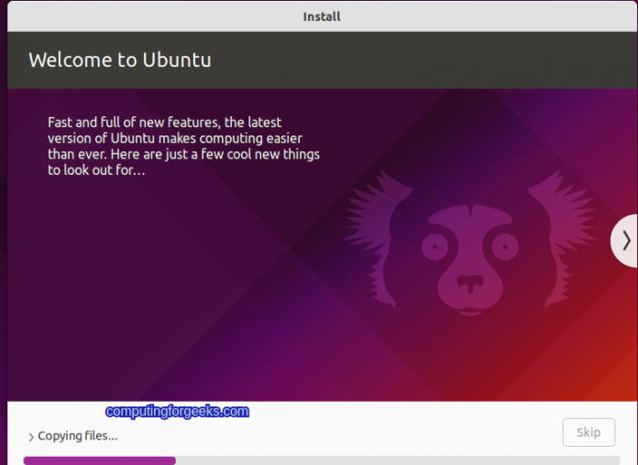Expand the Copying files details chevron

[31, 437]
